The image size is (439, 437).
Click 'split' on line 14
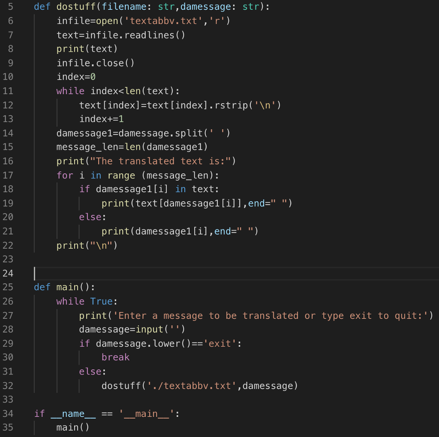[189, 133]
